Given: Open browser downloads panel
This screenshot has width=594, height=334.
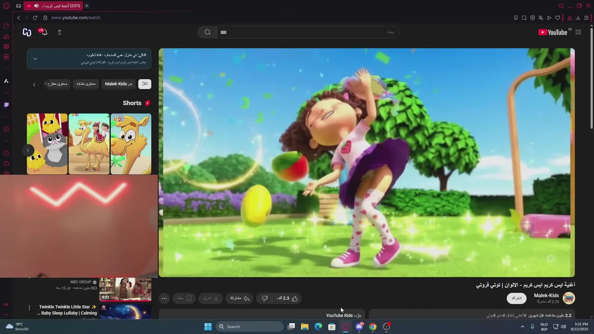Looking at the screenshot, I should [x=578, y=18].
